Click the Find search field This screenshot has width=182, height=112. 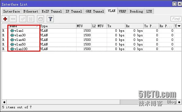176,19
